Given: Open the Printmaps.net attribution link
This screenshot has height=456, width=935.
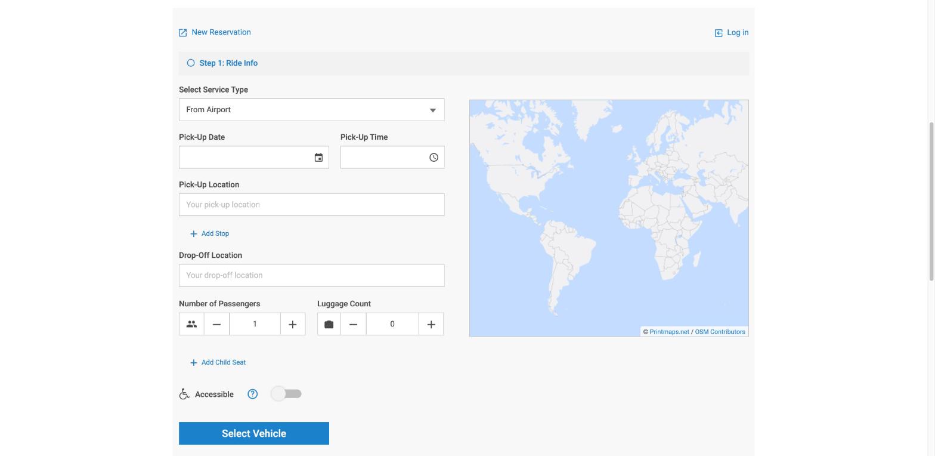Looking at the screenshot, I should tap(669, 332).
